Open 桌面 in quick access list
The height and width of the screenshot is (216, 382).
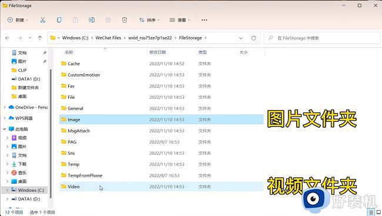pos(19,97)
